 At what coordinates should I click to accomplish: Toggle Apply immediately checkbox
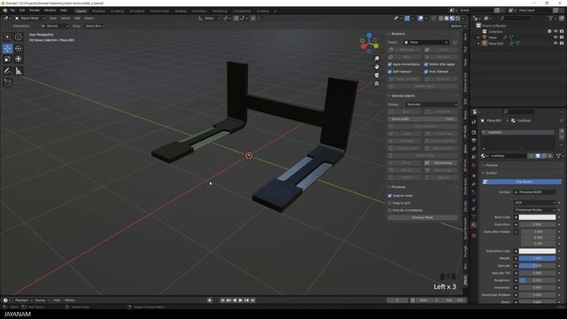point(390,65)
